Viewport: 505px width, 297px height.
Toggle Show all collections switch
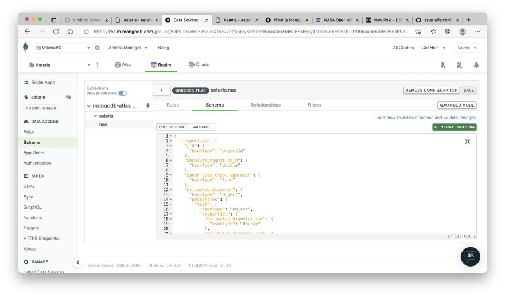click(x=123, y=93)
